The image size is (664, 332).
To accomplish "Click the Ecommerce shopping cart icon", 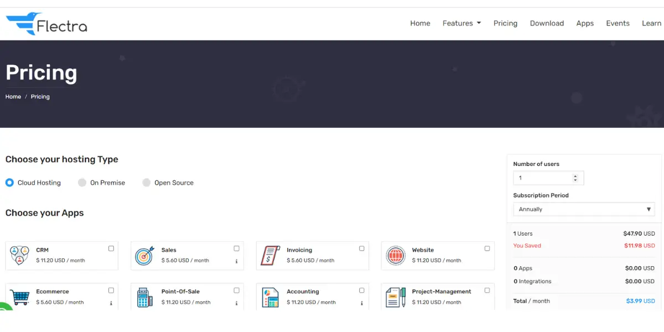I will pos(20,297).
